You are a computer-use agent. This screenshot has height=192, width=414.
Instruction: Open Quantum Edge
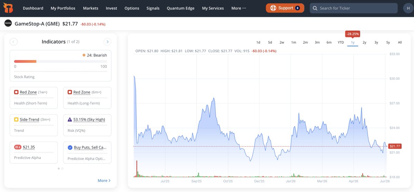click(180, 8)
